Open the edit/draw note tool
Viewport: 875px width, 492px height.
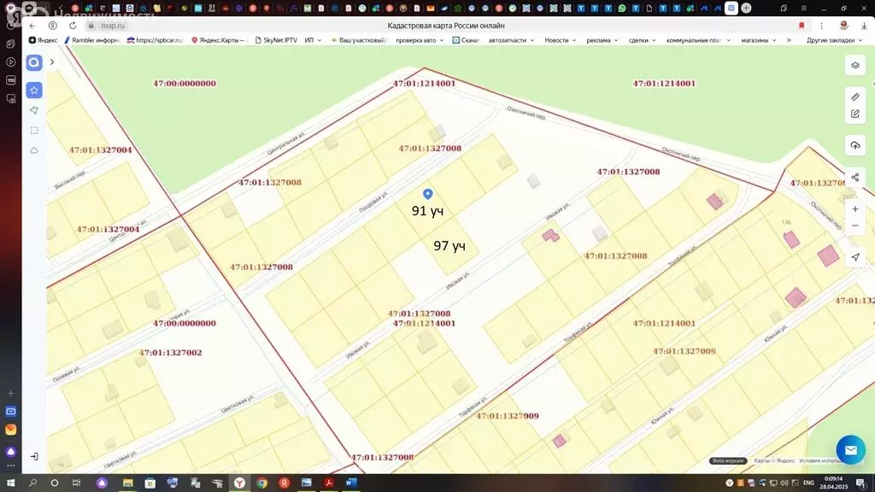point(854,114)
